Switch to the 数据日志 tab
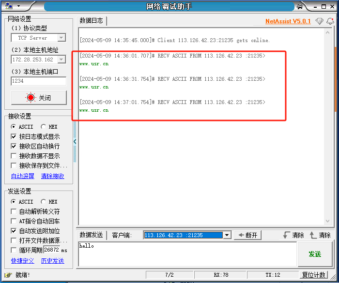The image size is (339, 283). pyautogui.click(x=91, y=21)
